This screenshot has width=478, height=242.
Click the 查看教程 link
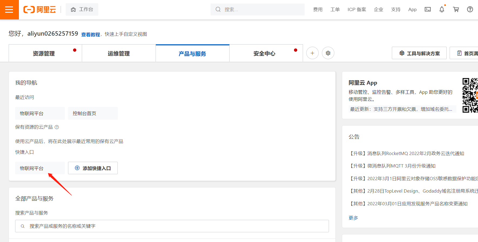click(91, 35)
